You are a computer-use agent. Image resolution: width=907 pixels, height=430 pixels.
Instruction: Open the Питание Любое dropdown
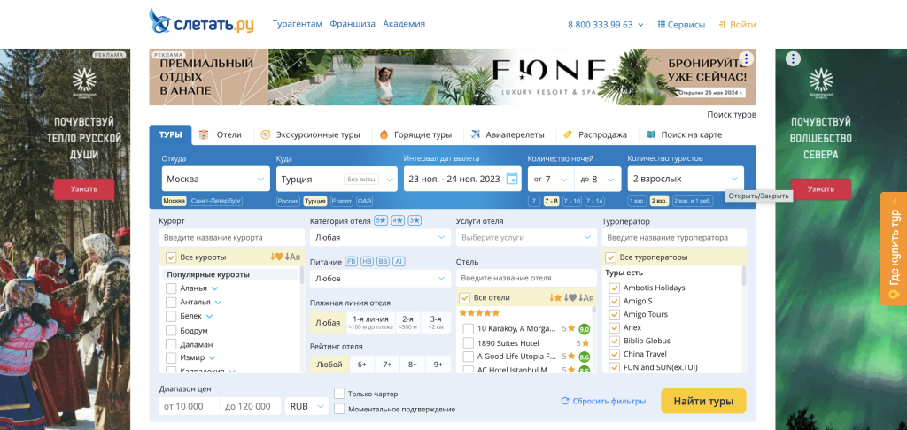380,278
